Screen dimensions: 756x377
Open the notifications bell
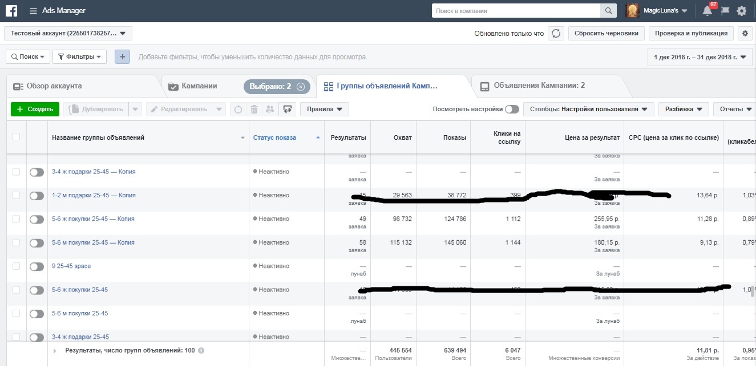708,11
